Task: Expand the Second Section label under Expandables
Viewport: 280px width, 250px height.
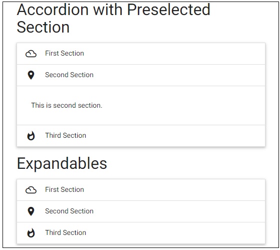Action: point(69,211)
